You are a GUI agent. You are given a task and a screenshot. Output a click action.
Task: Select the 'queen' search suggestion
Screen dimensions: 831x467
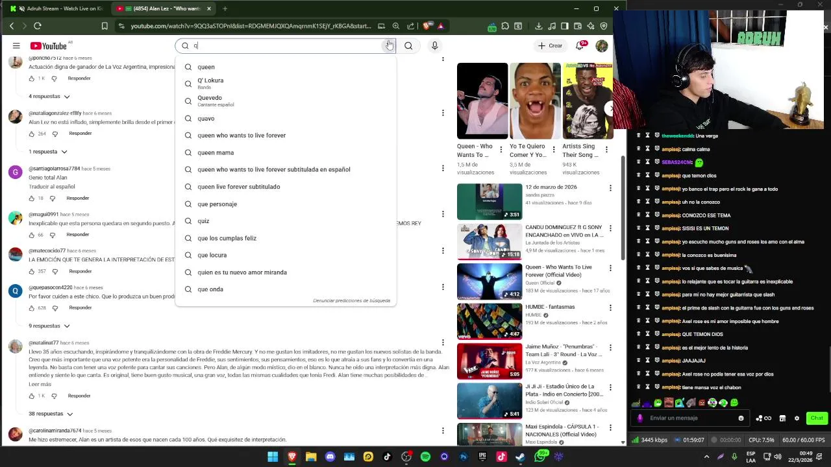click(286, 67)
